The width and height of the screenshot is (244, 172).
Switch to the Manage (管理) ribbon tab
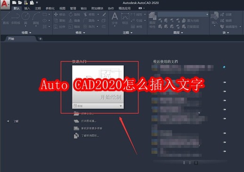[x=73, y=8]
